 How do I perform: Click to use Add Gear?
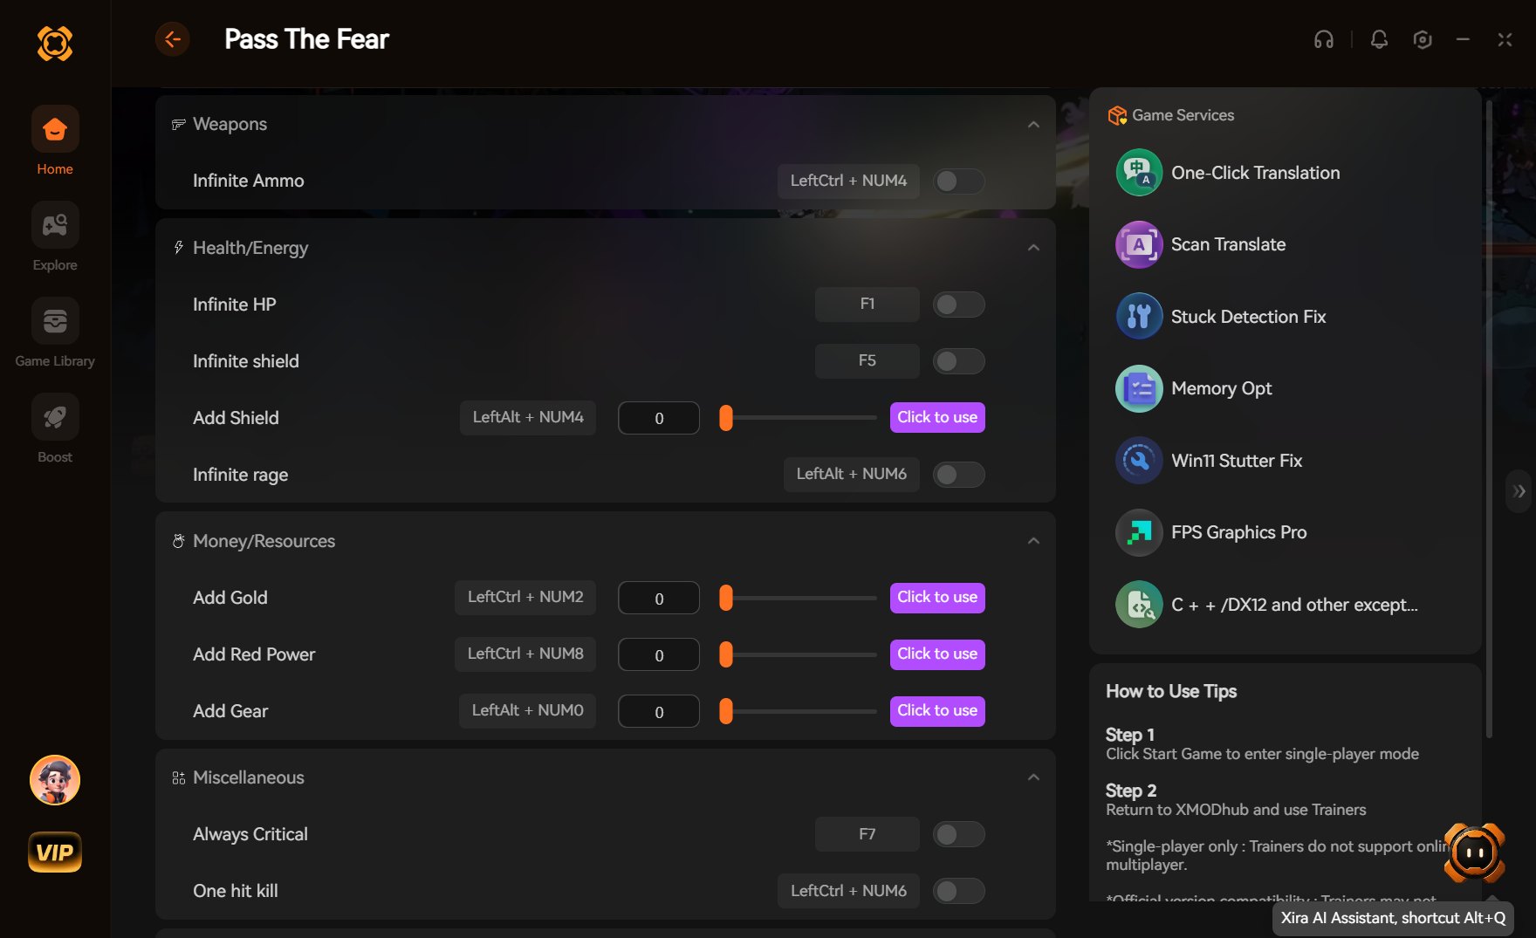[937, 710]
